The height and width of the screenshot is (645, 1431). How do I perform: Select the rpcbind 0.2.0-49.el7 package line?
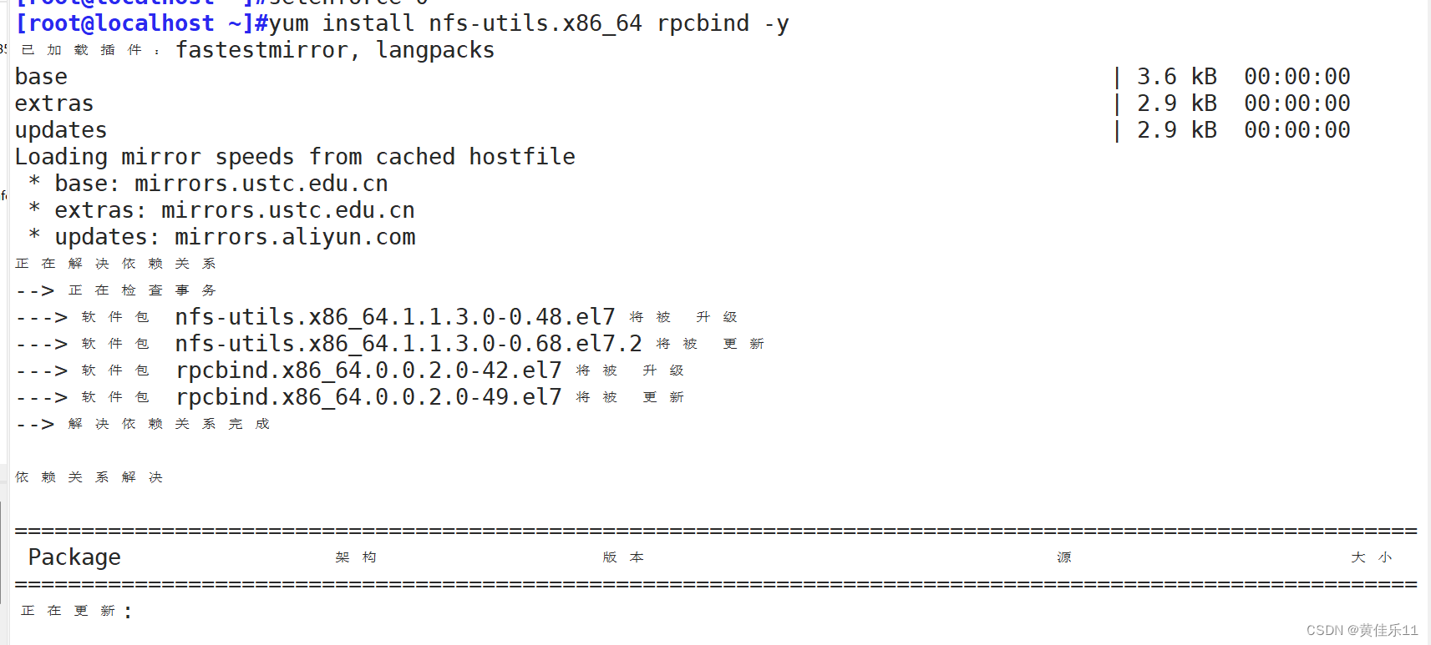[x=368, y=397]
